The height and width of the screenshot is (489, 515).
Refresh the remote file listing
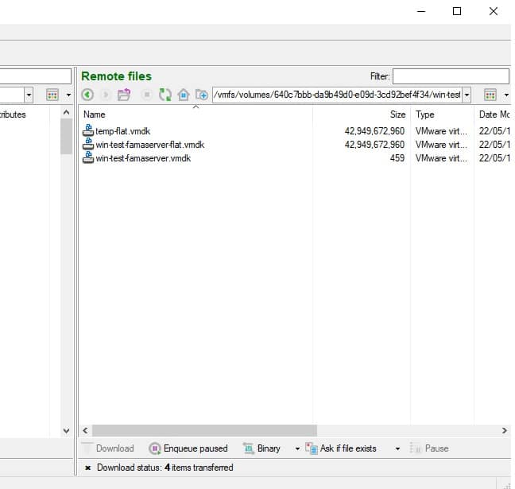click(165, 95)
